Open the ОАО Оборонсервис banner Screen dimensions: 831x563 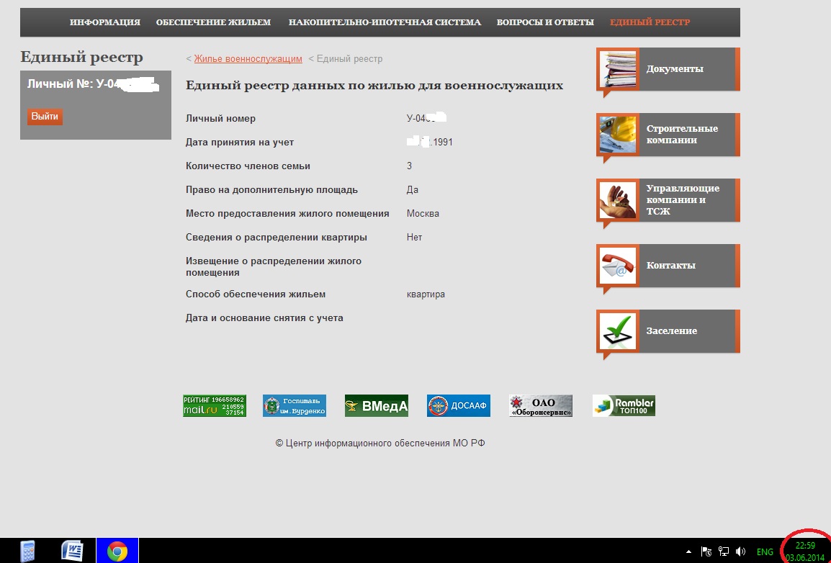(x=540, y=405)
